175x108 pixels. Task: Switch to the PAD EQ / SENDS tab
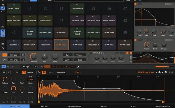pos(74,106)
